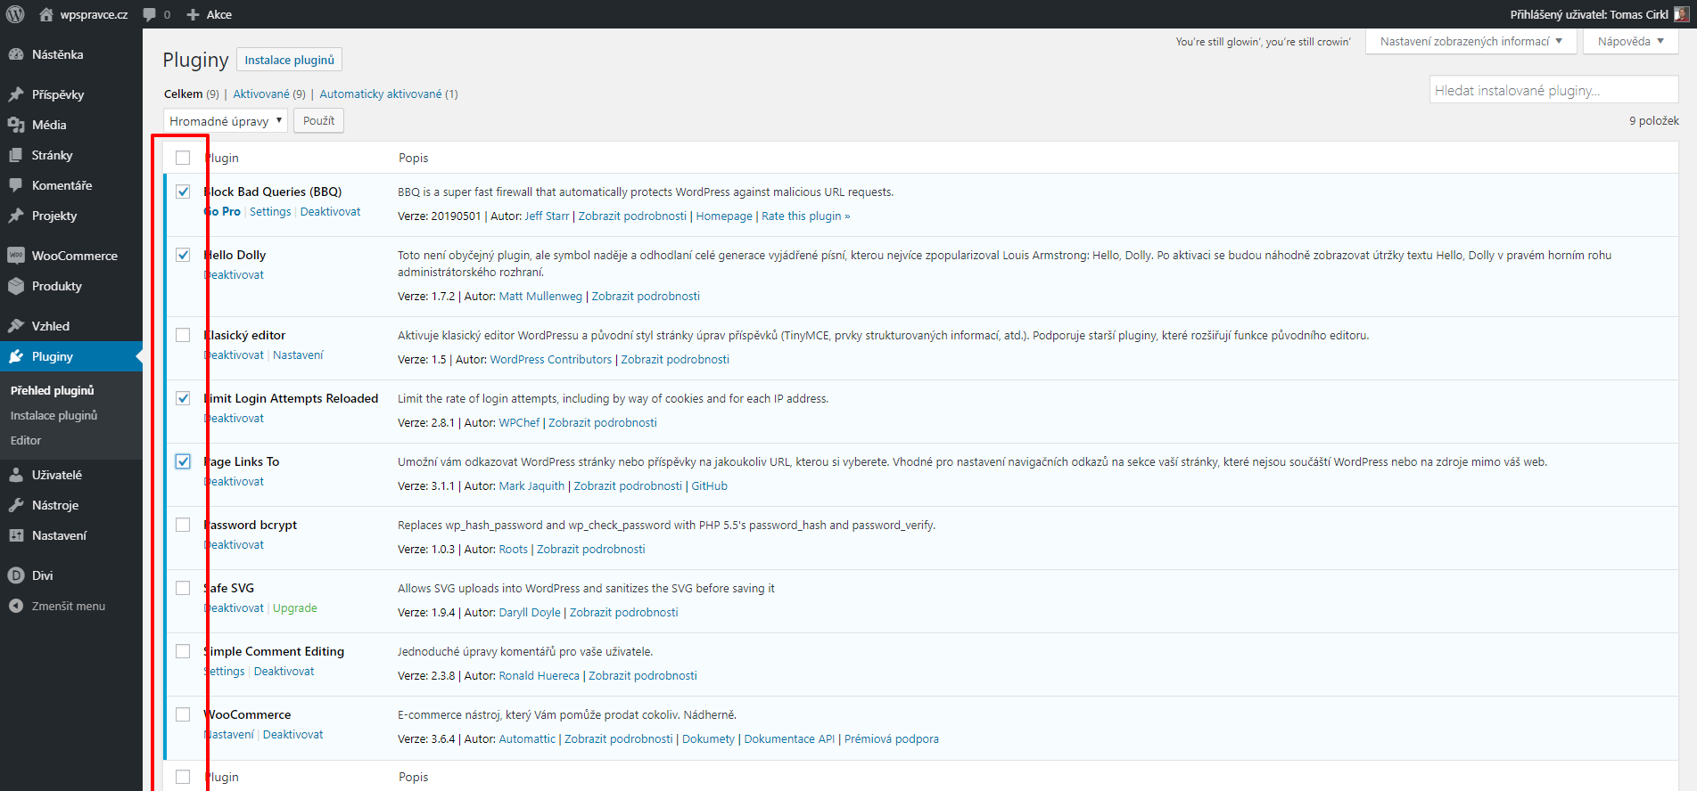This screenshot has width=1697, height=791.
Task: Open Tomas Cirkl user avatar
Action: click(1681, 14)
